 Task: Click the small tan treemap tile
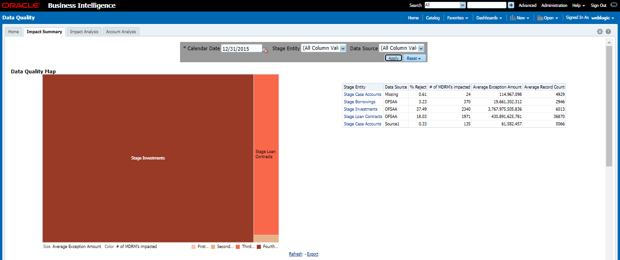266,239
